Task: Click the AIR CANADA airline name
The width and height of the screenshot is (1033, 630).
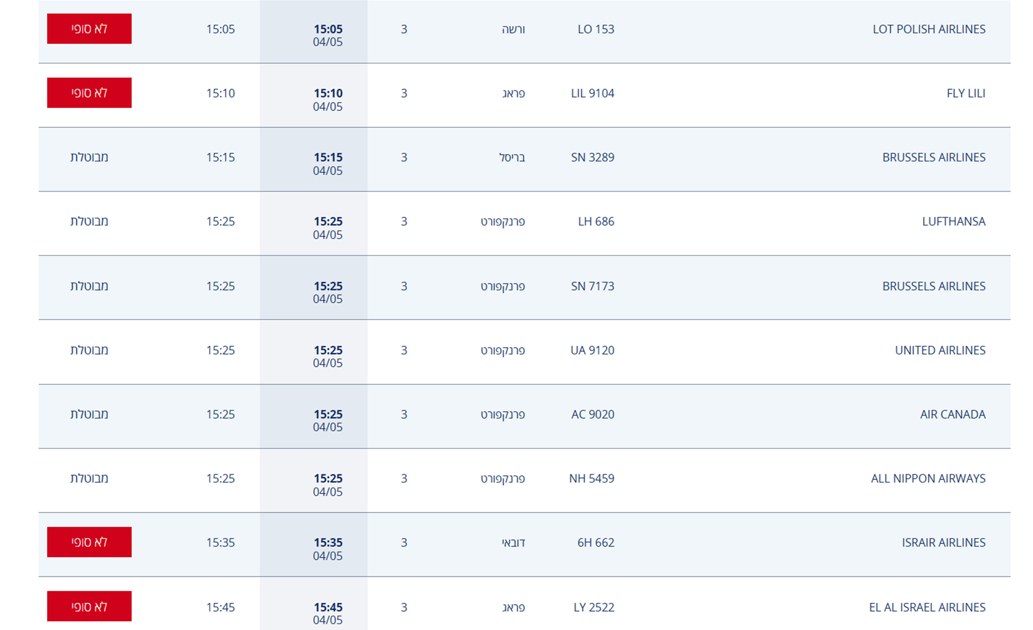Action: pos(952,415)
